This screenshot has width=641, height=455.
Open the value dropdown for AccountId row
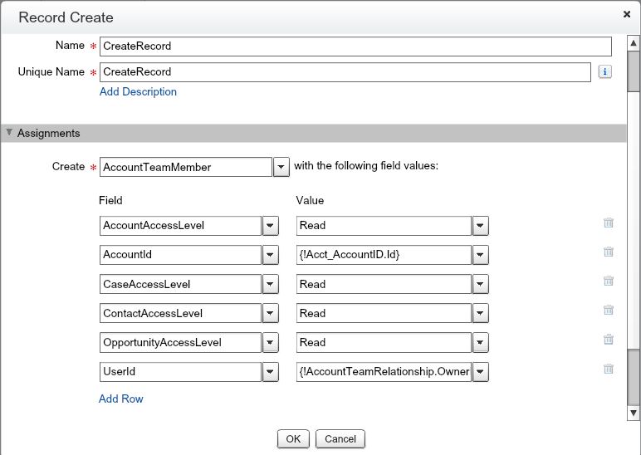pos(481,255)
